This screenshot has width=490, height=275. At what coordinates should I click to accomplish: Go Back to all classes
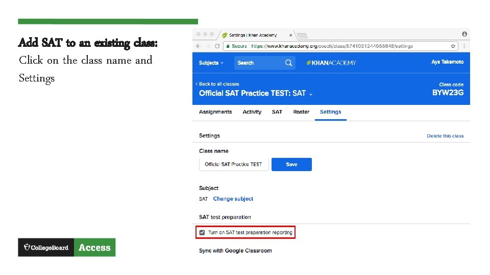click(217, 84)
